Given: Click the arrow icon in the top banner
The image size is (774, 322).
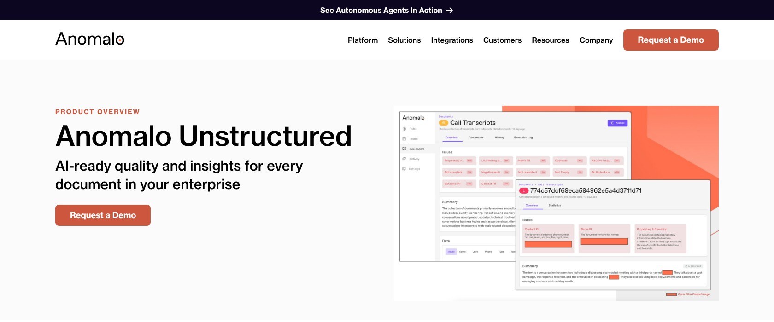Looking at the screenshot, I should (449, 10).
